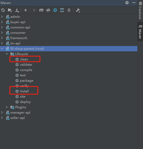Collapse the lili-shop-parent root node
Image resolution: width=143 pixels, height=149 pixels.
(x=2, y=48)
